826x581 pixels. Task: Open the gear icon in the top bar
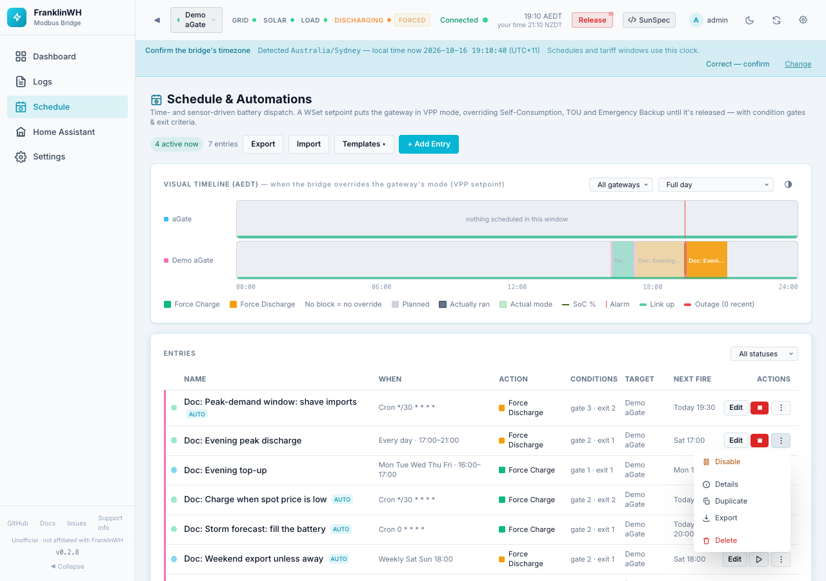click(803, 20)
